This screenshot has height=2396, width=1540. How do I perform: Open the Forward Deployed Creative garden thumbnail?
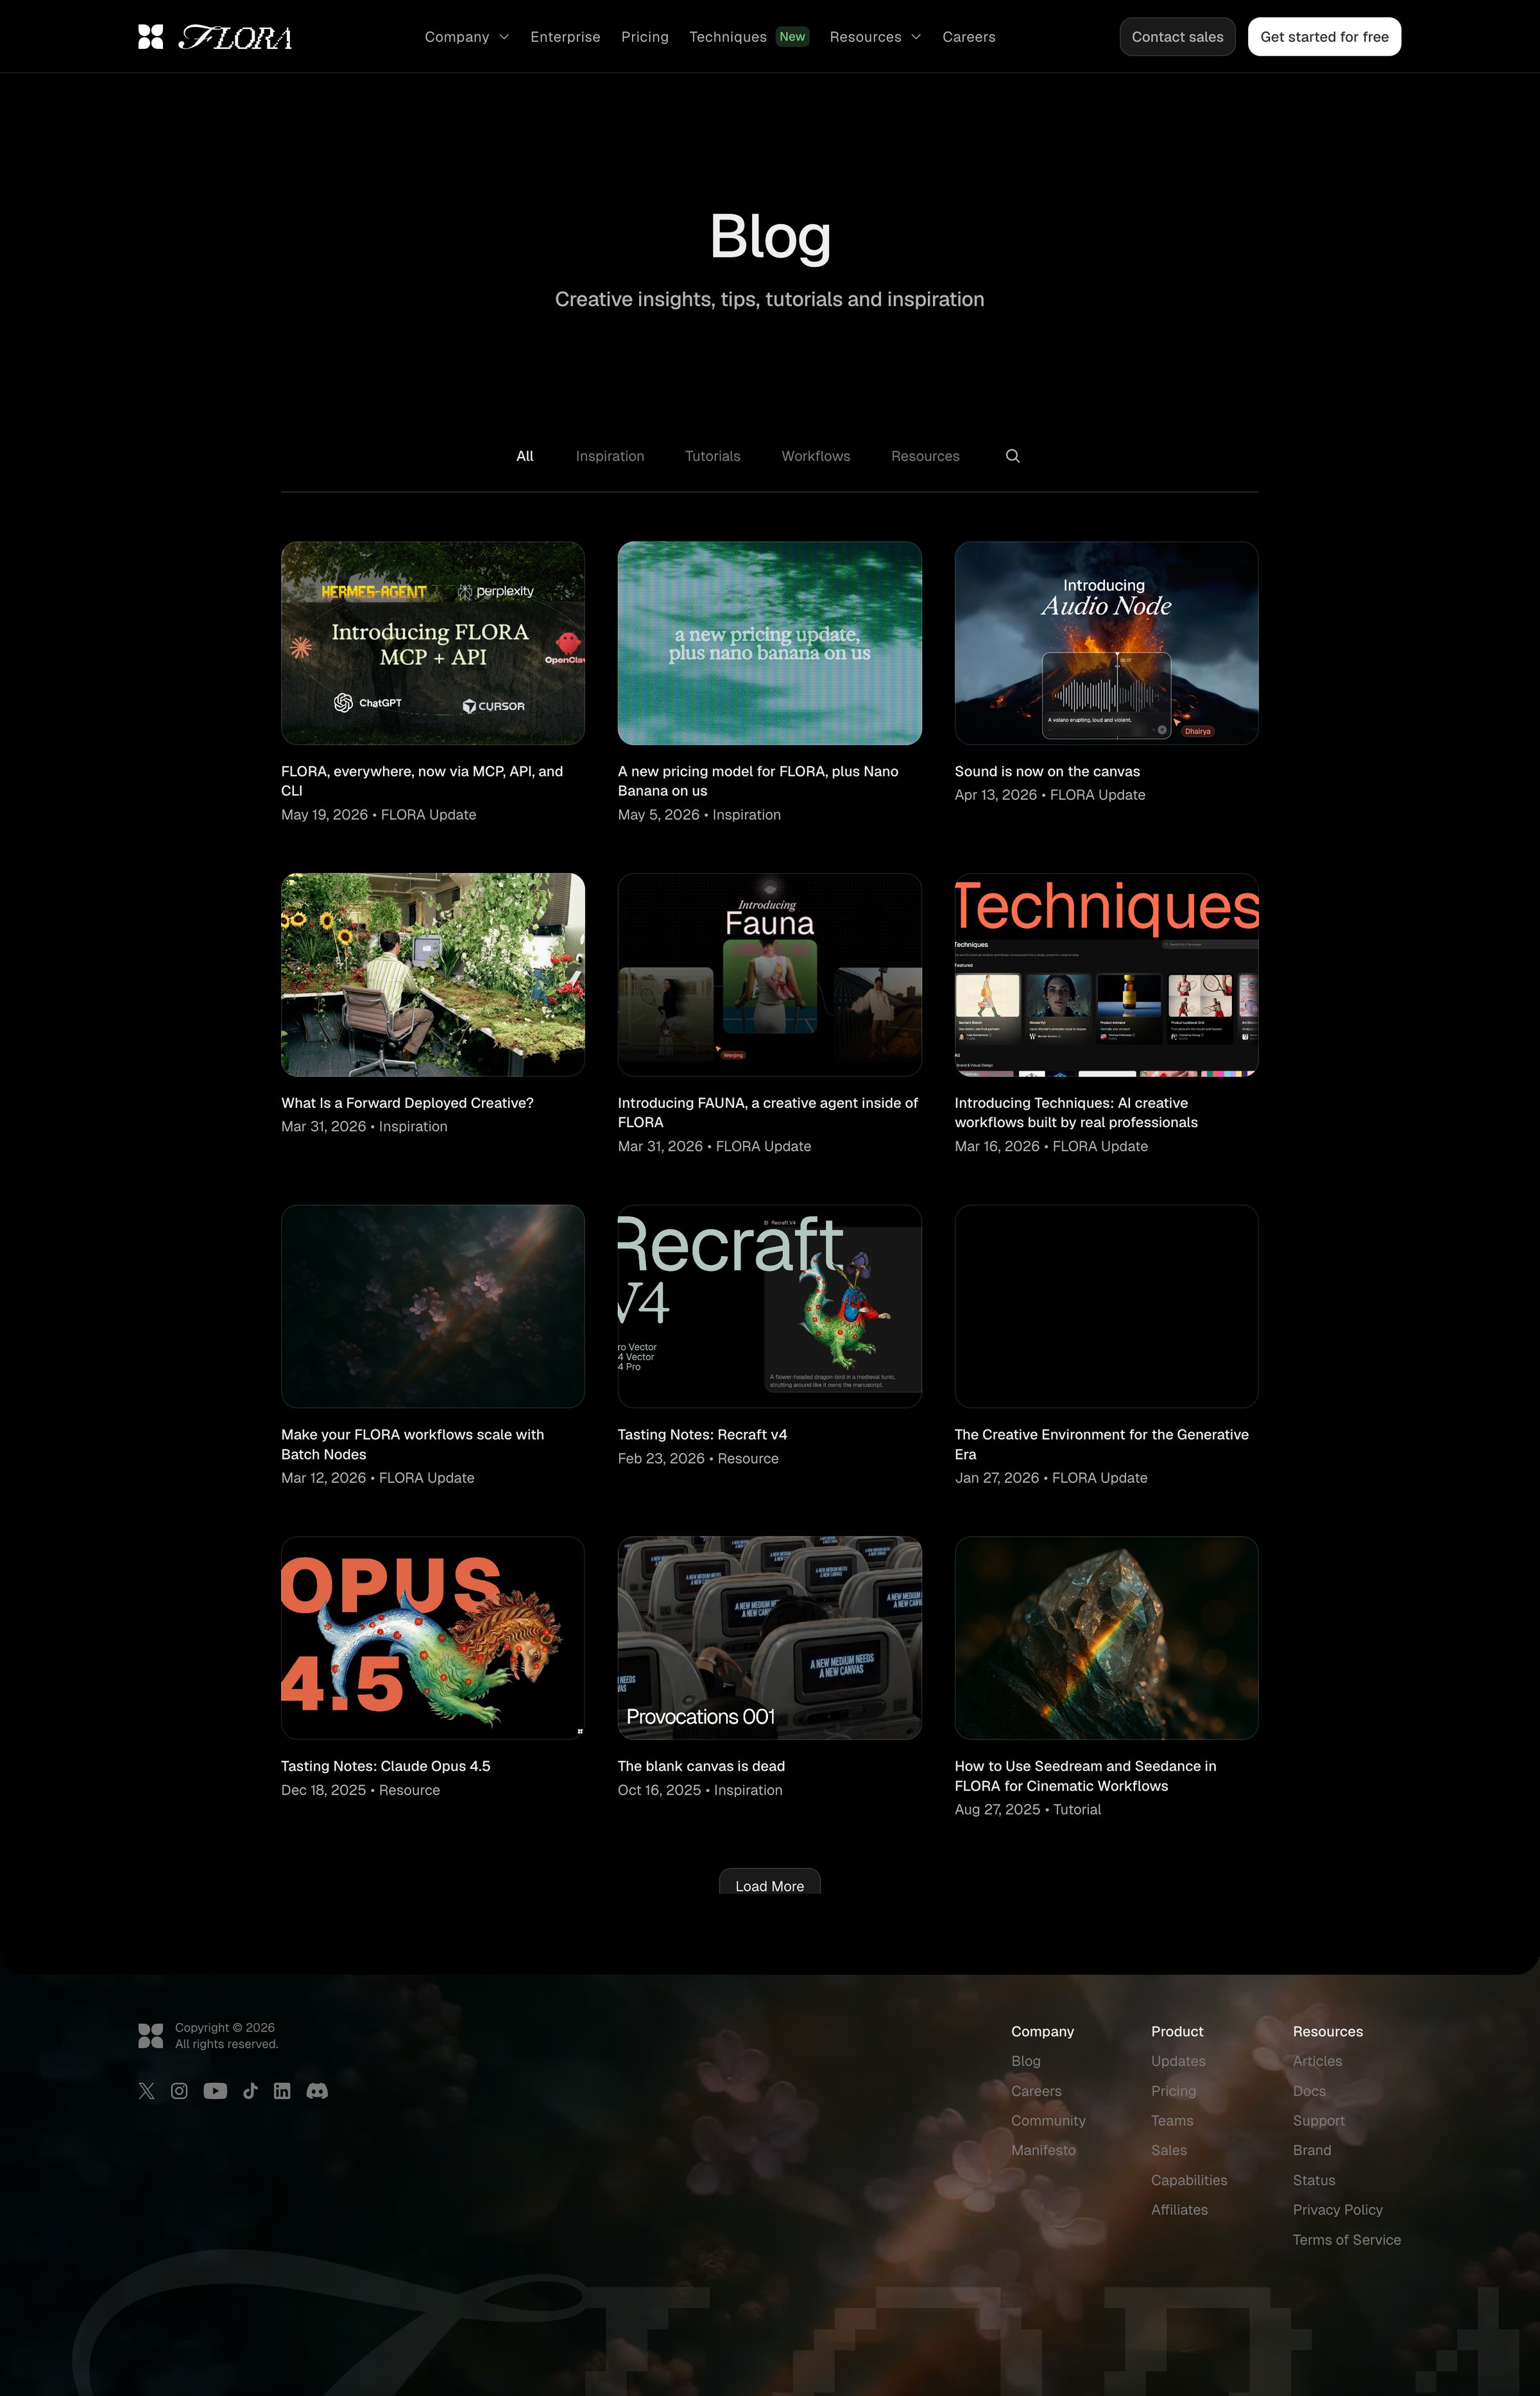click(433, 975)
